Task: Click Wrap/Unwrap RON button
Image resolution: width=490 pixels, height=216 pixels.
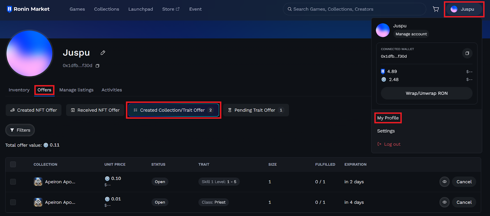Action: pos(427,93)
